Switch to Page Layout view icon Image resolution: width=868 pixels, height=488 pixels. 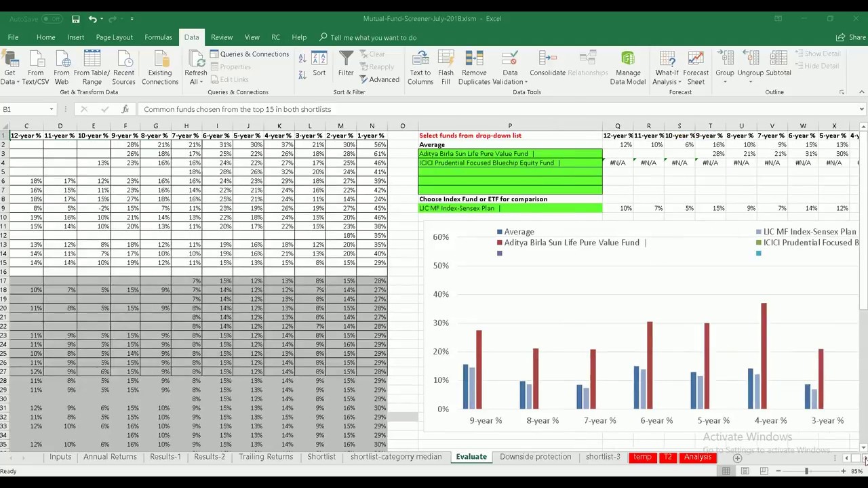pos(745,471)
